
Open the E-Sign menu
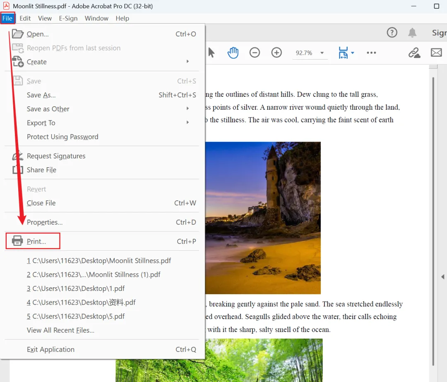68,18
